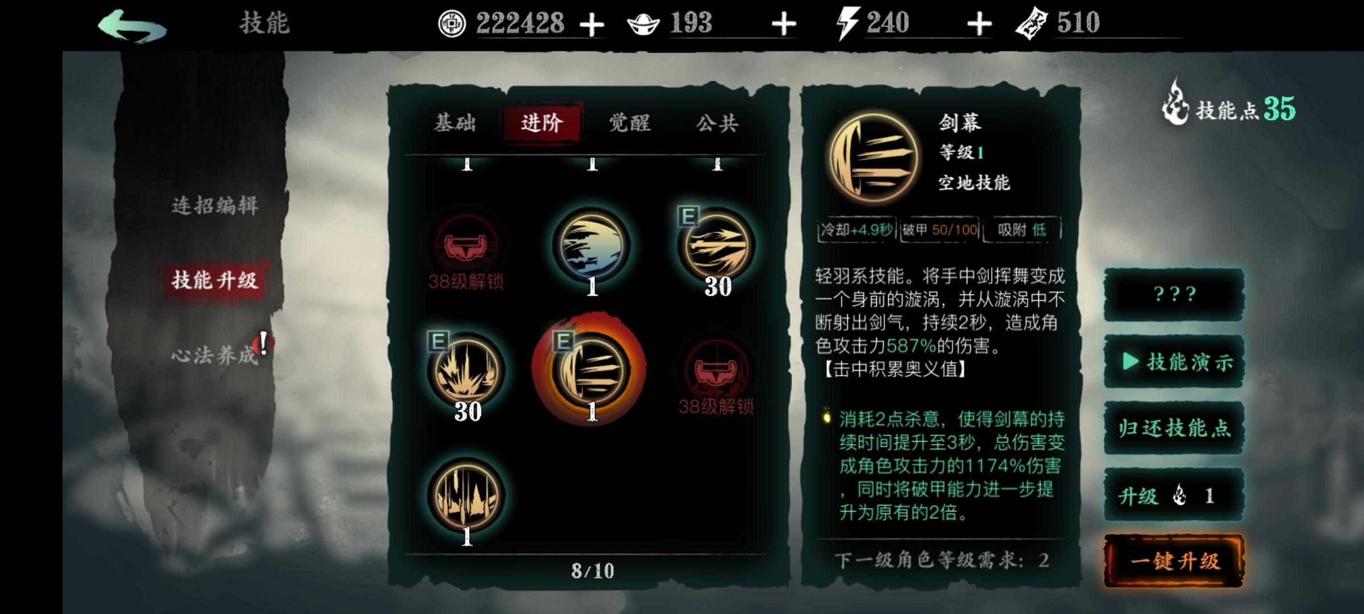
Task: Switch to the 觉醒 tab
Action: (x=630, y=122)
